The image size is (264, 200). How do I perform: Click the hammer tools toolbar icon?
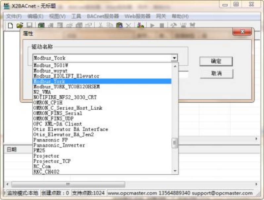[174, 25]
